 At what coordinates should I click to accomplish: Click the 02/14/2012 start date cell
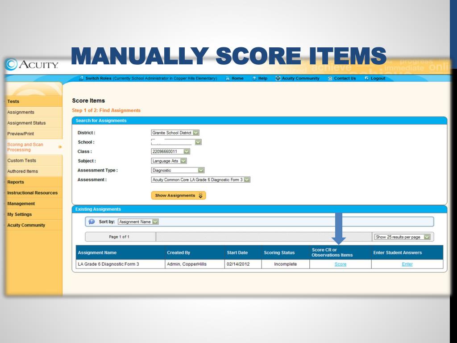tap(243, 264)
